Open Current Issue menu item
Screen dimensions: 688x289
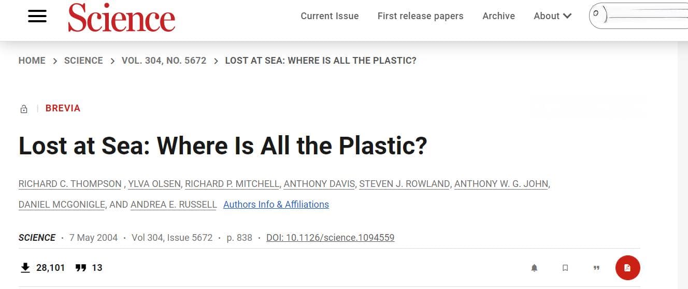click(x=329, y=16)
